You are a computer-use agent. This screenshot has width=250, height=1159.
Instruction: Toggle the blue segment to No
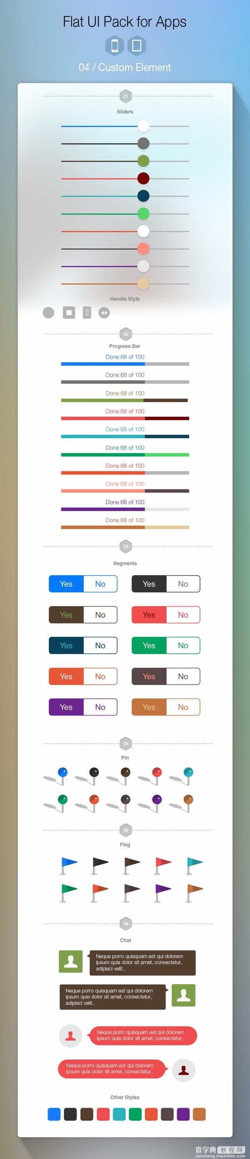click(100, 583)
